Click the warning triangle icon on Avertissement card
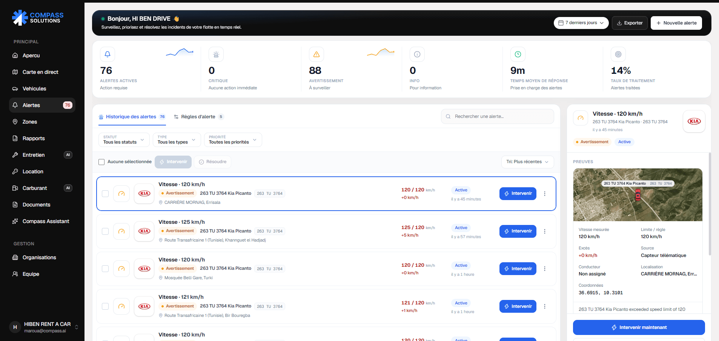 (x=316, y=54)
